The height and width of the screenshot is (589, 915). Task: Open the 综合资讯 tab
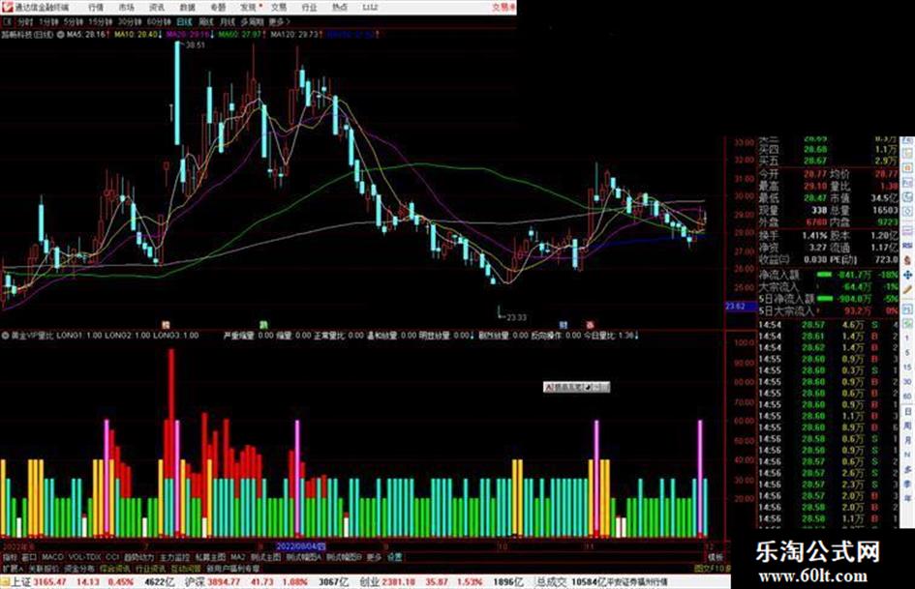coord(115,568)
